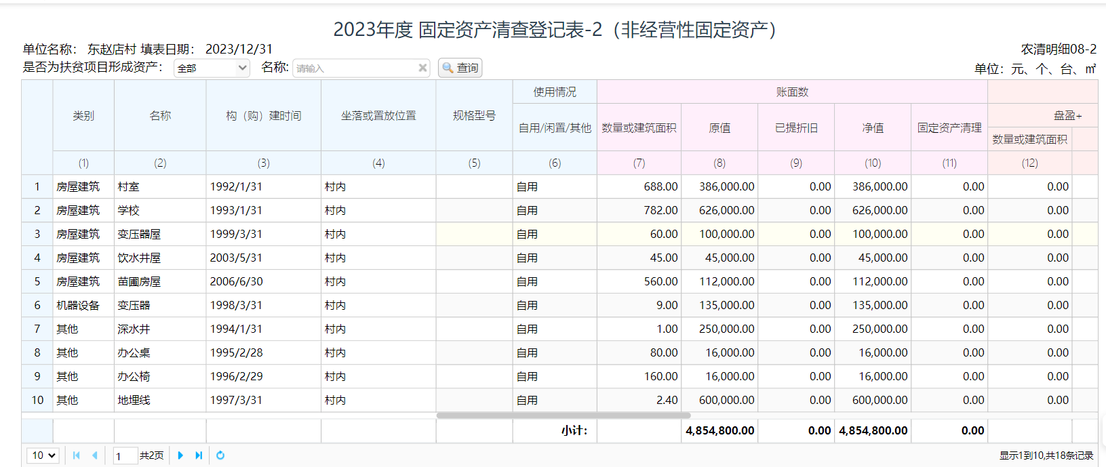Click the 农清明细08-2 form code label
Screen dimensions: 1106x467
(1059, 49)
